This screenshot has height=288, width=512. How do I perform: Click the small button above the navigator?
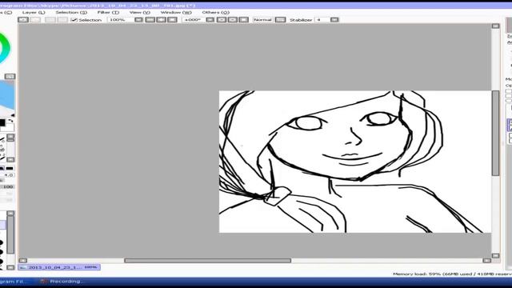(x=10, y=77)
